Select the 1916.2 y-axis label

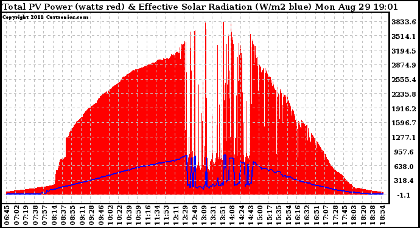pos(404,109)
